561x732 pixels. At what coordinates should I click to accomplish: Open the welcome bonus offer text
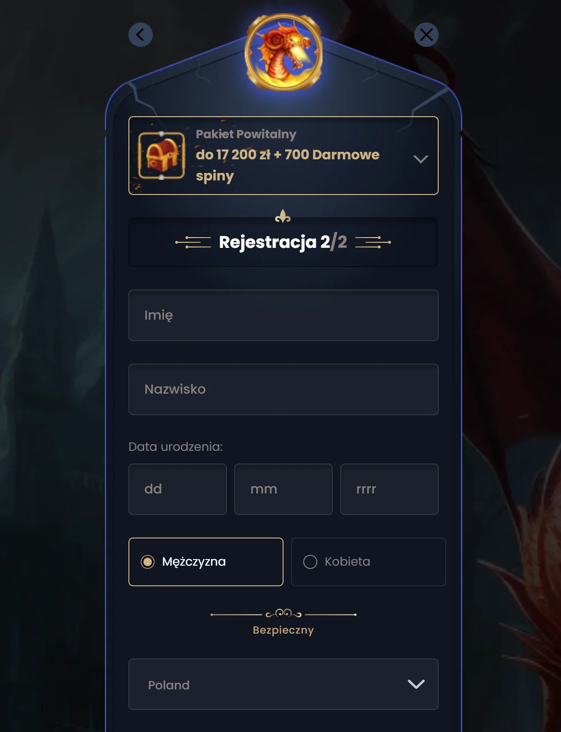[288, 165]
